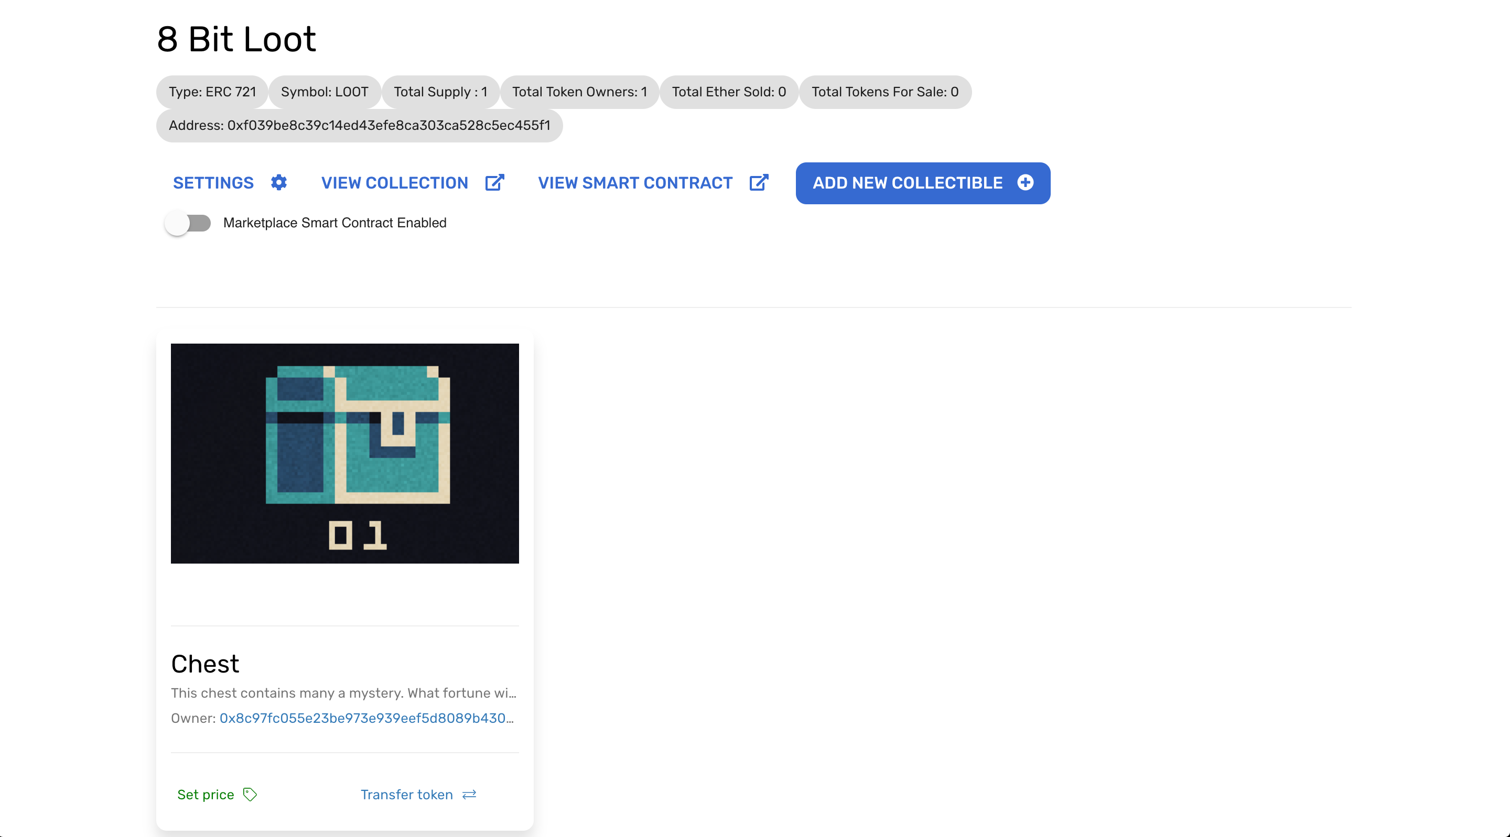Viewport: 1510px width, 837px height.
Task: Click the Set price tag icon
Action: pyautogui.click(x=250, y=794)
